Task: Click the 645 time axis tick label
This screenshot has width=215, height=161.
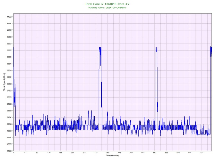Action: 178,153
